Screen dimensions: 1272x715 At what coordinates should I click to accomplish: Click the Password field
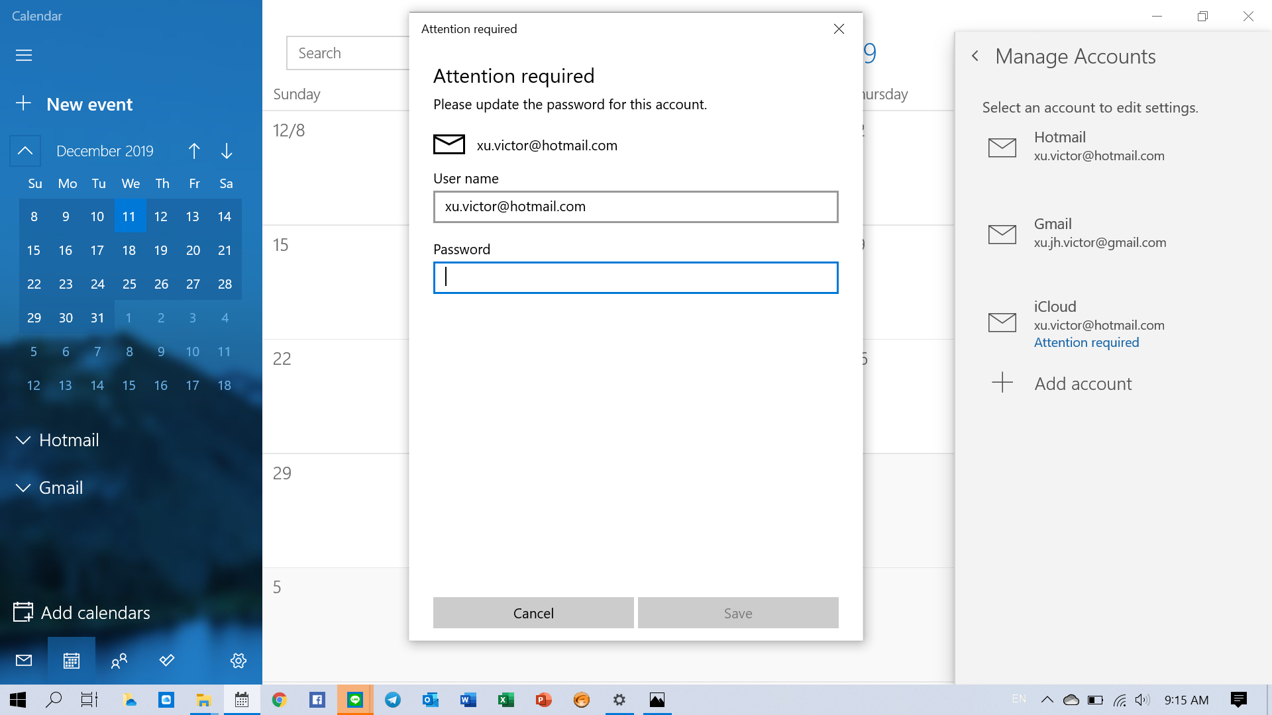point(635,277)
